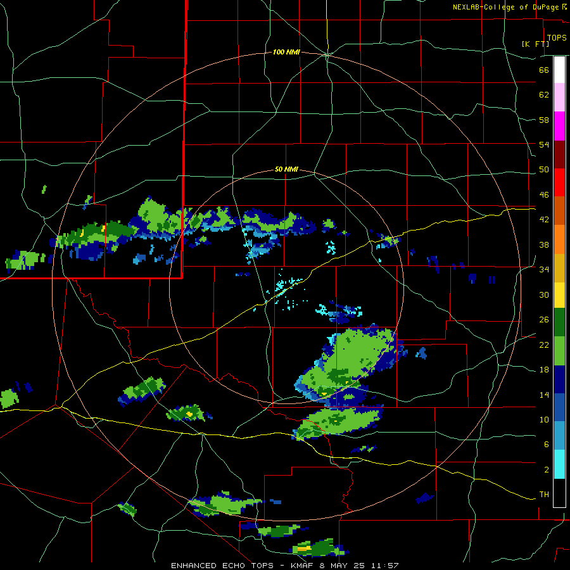Image resolution: width=570 pixels, height=570 pixels.
Task: Click the legend value "50"
Action: point(544,170)
